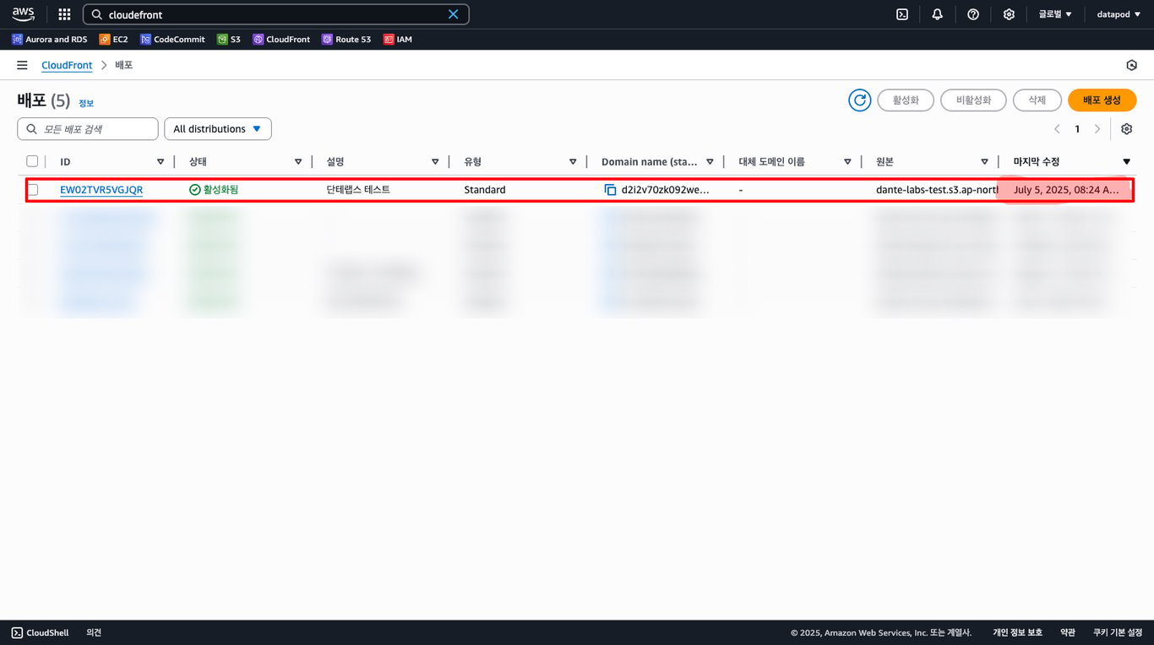The image size is (1154, 645).
Task: Focus the 모든 배포 검색 search box
Action: coord(88,129)
